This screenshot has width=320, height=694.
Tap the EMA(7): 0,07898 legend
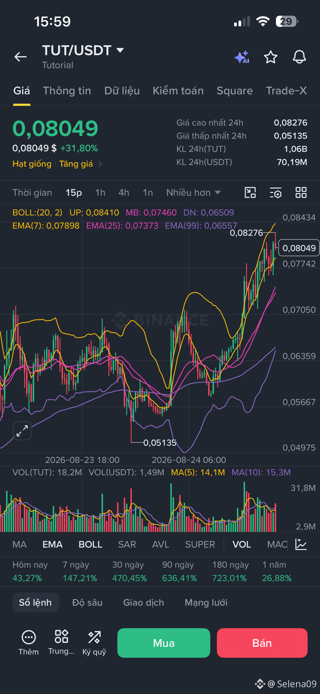coord(46,226)
